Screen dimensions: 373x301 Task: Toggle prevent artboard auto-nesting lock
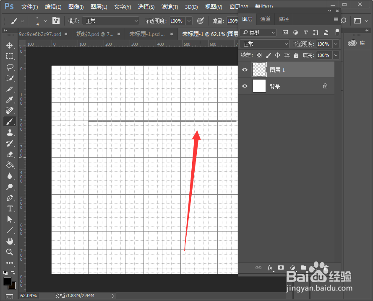point(287,55)
